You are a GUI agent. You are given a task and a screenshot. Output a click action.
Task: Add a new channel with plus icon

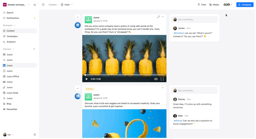[x=34, y=49]
